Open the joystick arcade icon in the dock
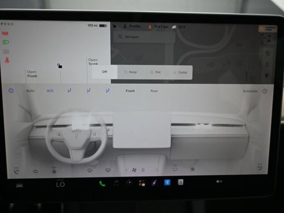This screenshot has height=213, width=284. click(154, 183)
